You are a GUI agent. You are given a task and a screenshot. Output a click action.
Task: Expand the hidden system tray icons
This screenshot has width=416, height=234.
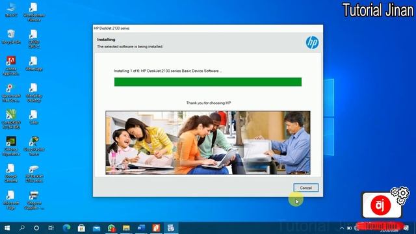[342, 228]
